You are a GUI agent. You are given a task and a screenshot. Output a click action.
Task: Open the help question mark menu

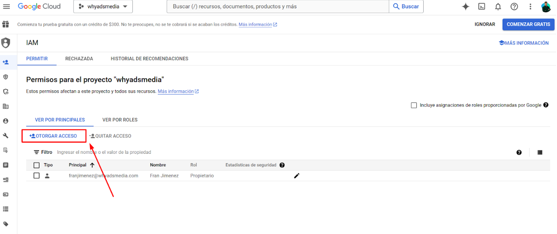pyautogui.click(x=514, y=6)
